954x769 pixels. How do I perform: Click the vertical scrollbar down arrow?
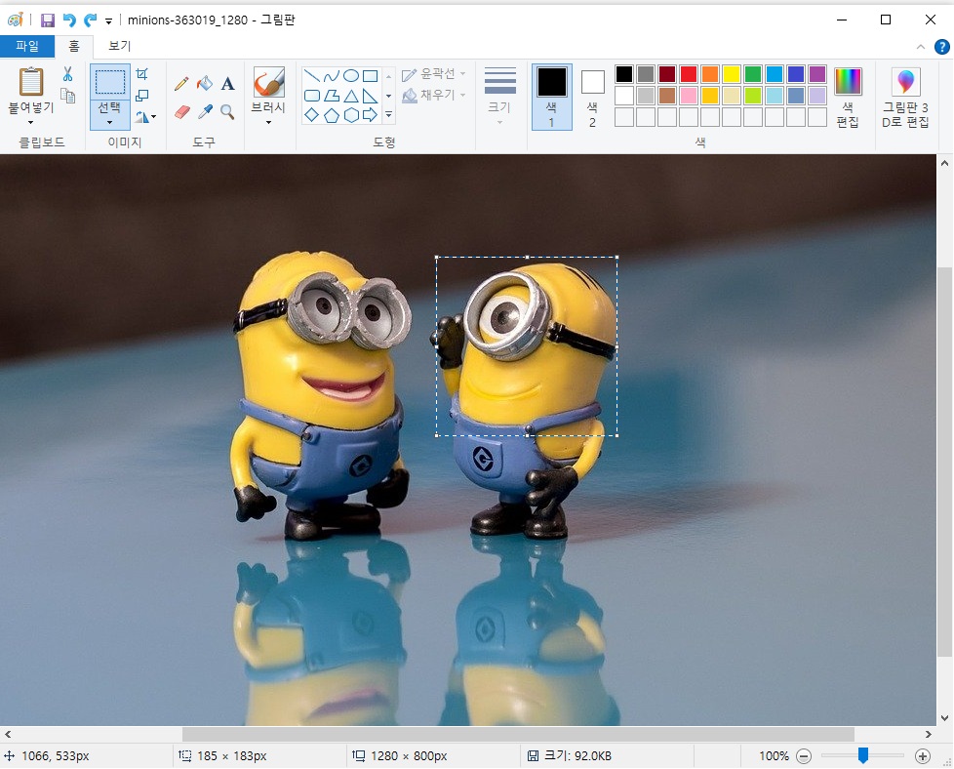(944, 718)
